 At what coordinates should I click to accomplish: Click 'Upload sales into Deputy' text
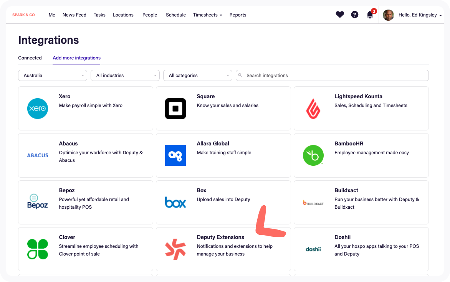click(x=223, y=200)
